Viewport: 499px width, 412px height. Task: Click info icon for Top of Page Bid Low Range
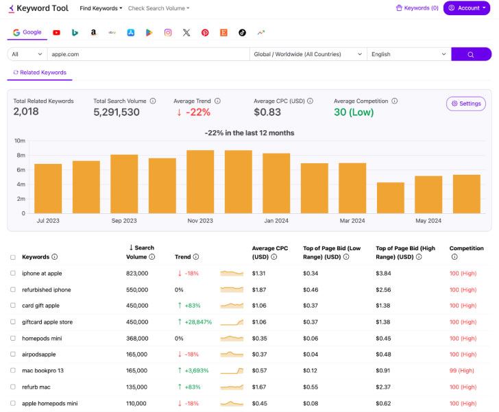346,256
